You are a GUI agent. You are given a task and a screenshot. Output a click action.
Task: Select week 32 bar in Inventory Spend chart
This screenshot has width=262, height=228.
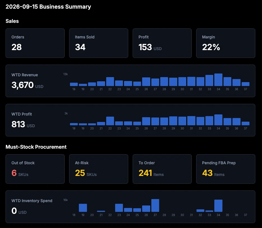[200, 211]
